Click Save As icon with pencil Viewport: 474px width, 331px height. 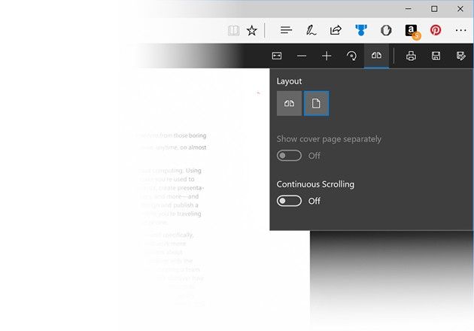pyautogui.click(x=460, y=56)
